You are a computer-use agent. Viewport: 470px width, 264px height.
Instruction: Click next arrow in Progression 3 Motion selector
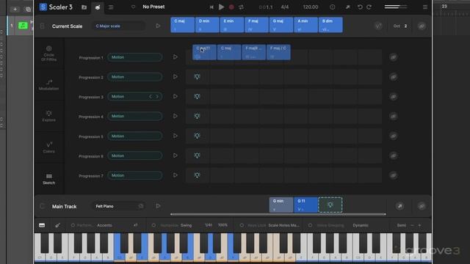click(157, 96)
